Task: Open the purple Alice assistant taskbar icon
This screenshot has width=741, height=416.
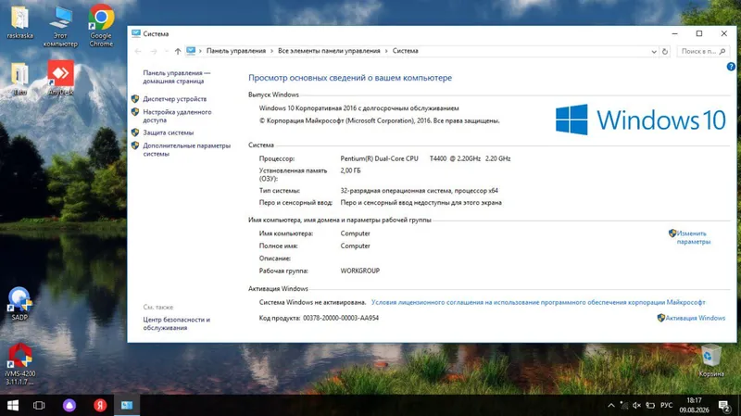Action: pos(69,405)
